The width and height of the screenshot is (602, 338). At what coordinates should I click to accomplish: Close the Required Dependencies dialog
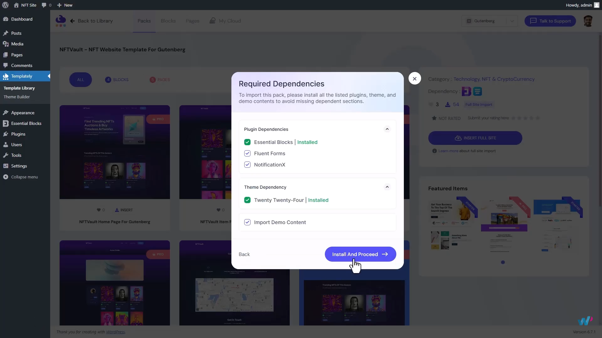[415, 79]
